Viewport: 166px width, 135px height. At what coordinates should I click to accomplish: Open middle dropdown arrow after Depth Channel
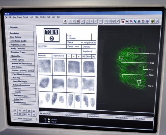[74, 56]
